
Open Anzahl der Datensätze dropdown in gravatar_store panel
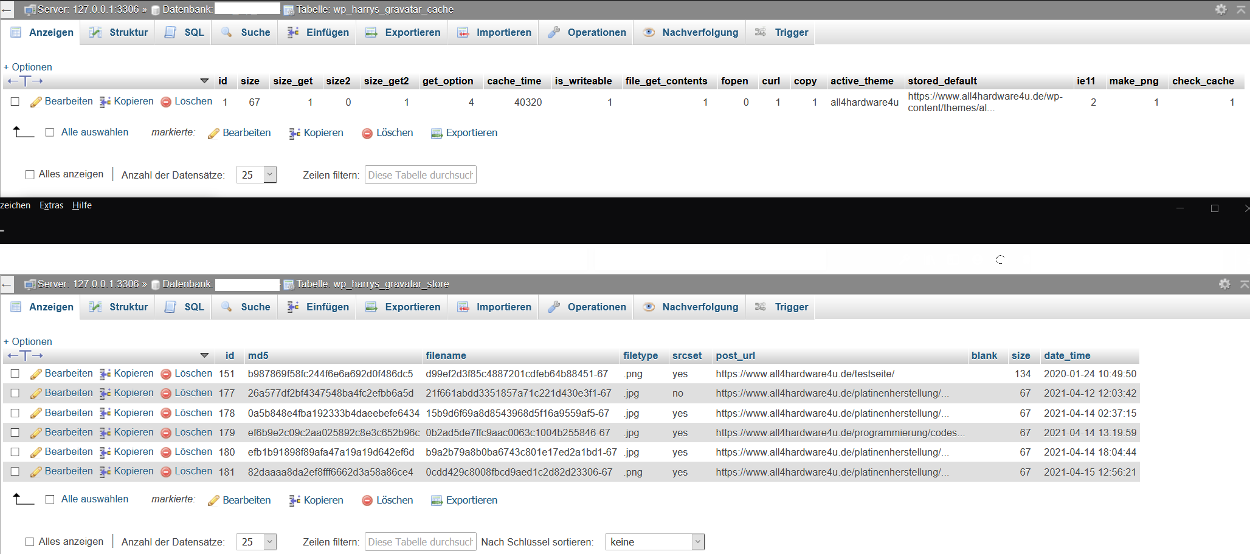tap(257, 542)
